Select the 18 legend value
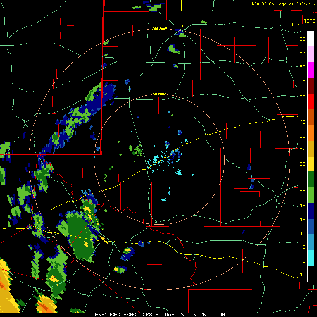Image resolution: width=317 pixels, height=317 pixels. [303, 206]
